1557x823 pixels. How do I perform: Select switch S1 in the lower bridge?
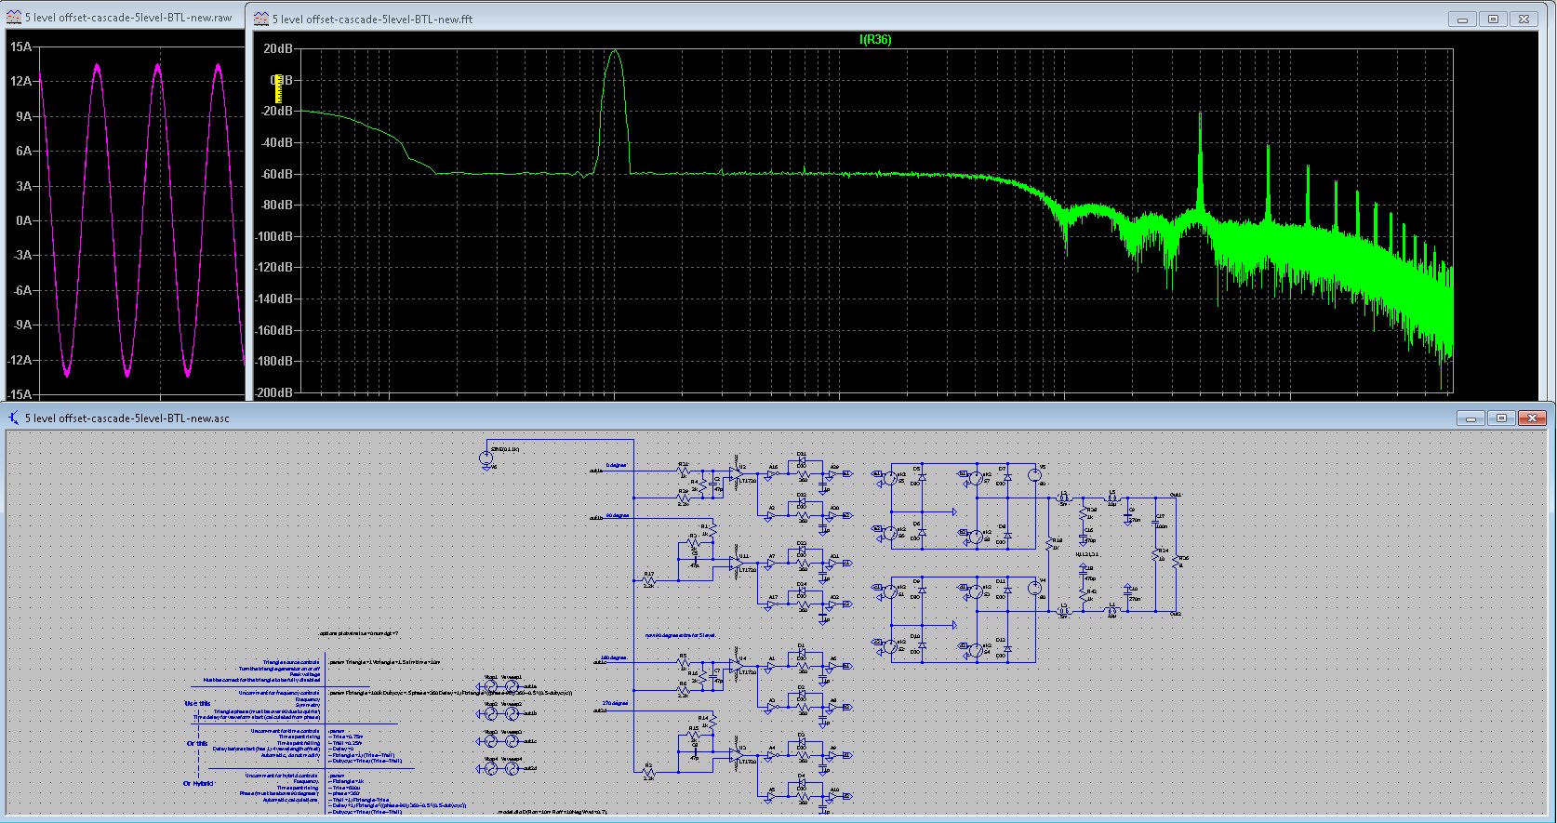click(889, 591)
